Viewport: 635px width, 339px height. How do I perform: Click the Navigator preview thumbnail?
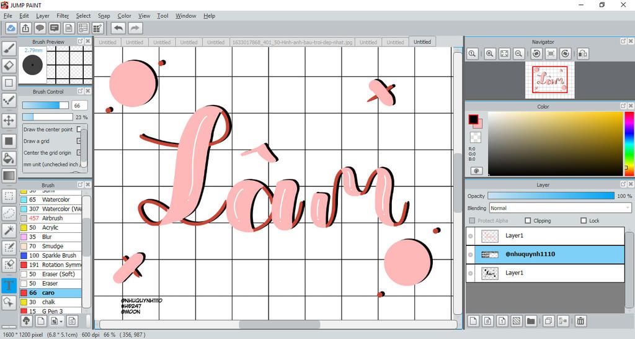pyautogui.click(x=549, y=80)
